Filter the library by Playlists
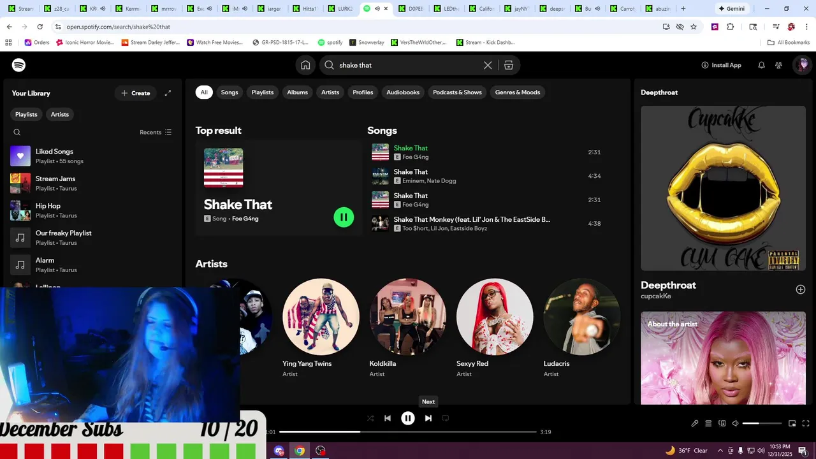Image resolution: width=816 pixels, height=459 pixels. click(26, 114)
